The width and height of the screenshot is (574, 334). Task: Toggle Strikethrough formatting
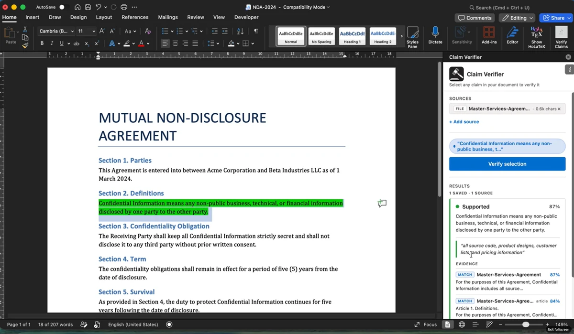pyautogui.click(x=76, y=43)
